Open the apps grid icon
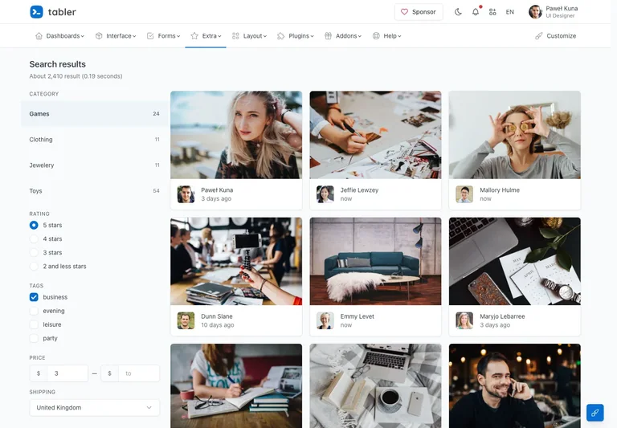Viewport: 617px width, 428px height. pyautogui.click(x=492, y=12)
